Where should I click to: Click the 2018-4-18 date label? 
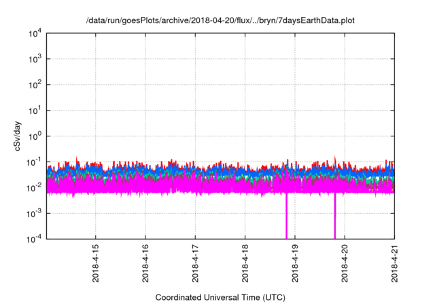coord(245,263)
